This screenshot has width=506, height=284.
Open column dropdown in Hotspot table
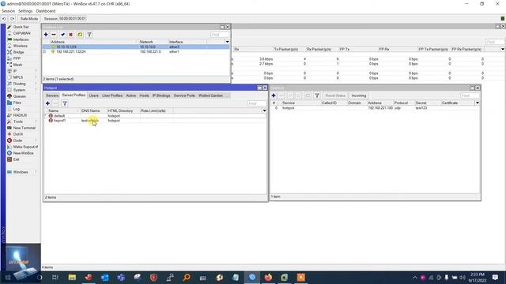pos(264,110)
